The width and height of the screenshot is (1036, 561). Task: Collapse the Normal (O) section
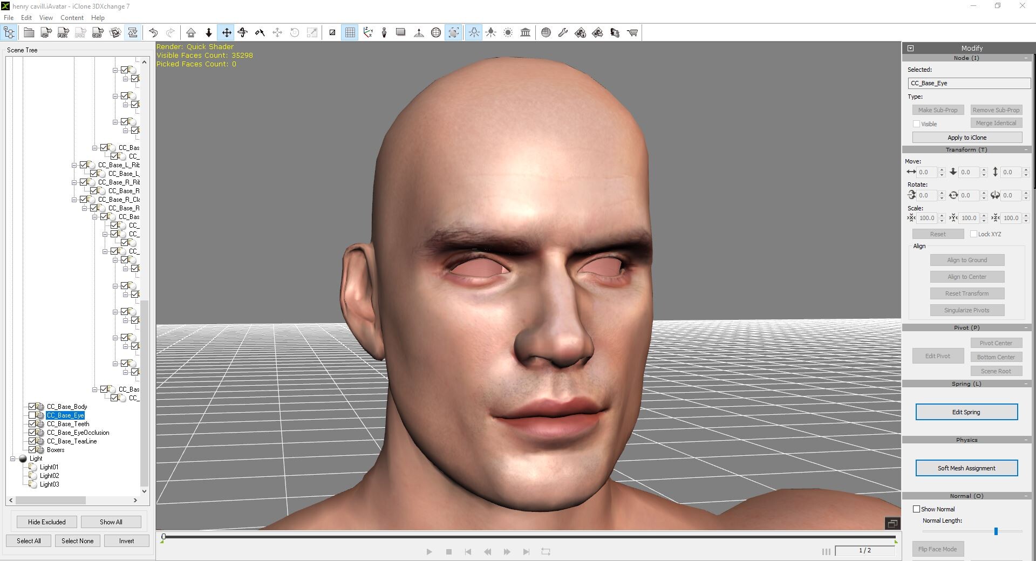click(x=1026, y=496)
